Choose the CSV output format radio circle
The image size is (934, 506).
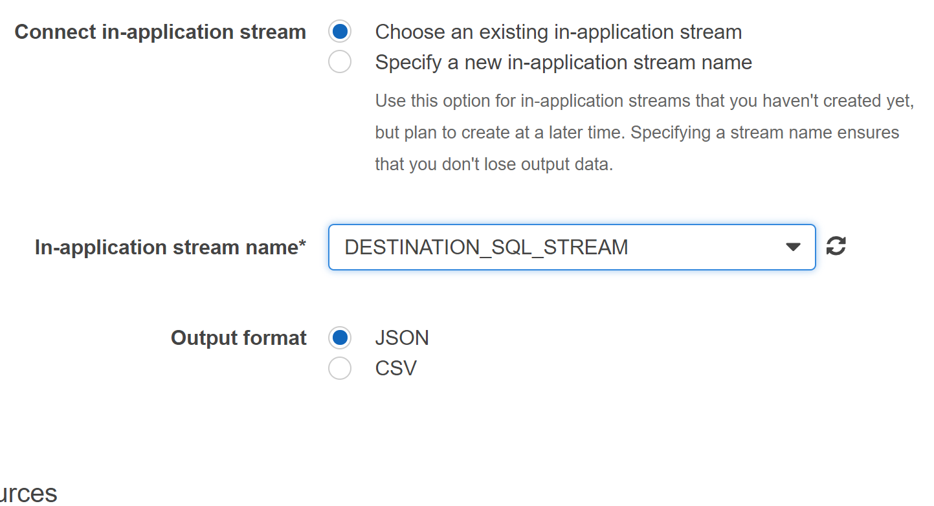pyautogui.click(x=340, y=368)
